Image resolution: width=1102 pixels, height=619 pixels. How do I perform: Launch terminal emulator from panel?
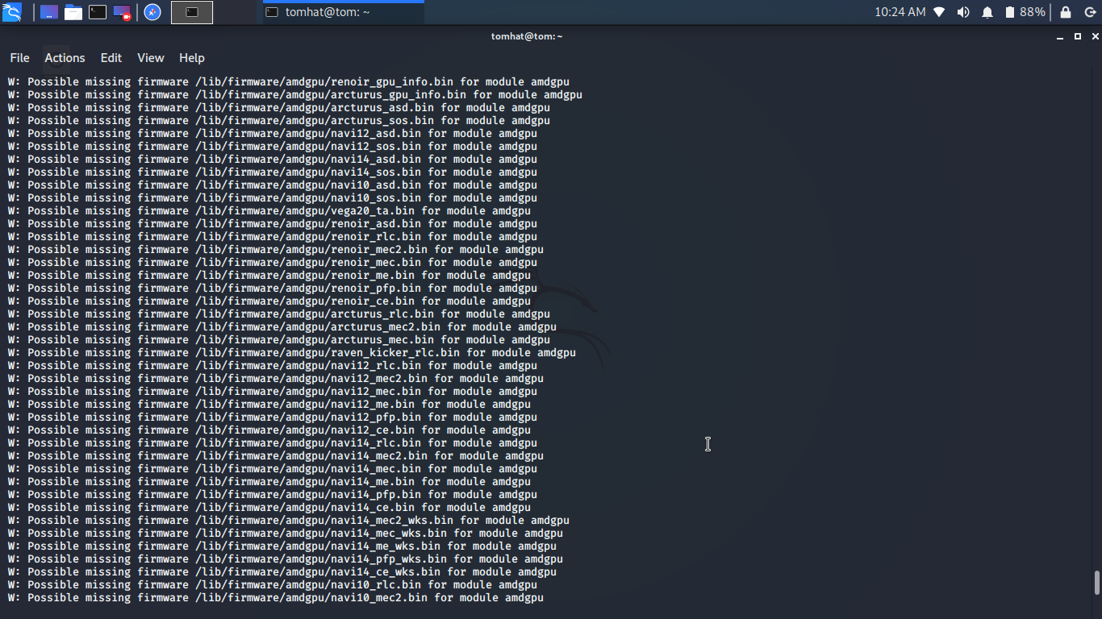(98, 12)
